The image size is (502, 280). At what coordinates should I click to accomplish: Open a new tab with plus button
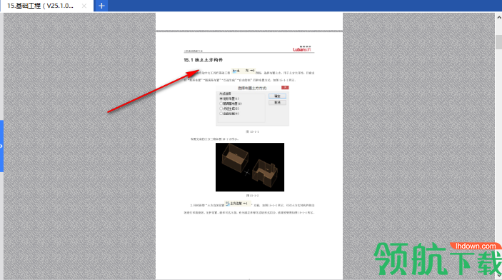click(x=101, y=6)
